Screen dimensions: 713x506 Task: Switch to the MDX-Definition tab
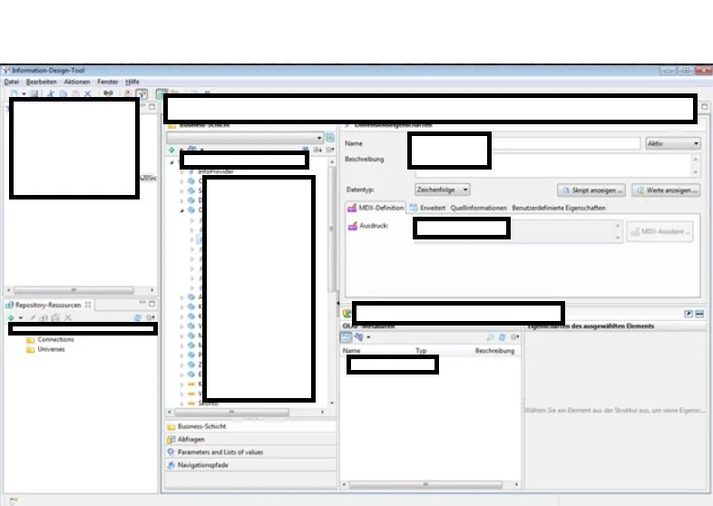(x=376, y=208)
